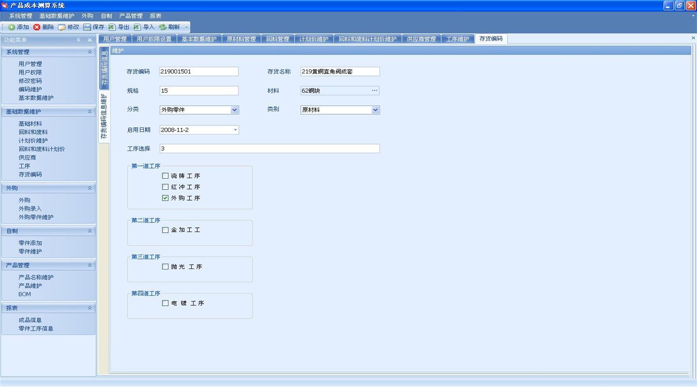Check the 红冲工序 checkbox
Viewport: 697px width, 387px height.
click(x=165, y=187)
